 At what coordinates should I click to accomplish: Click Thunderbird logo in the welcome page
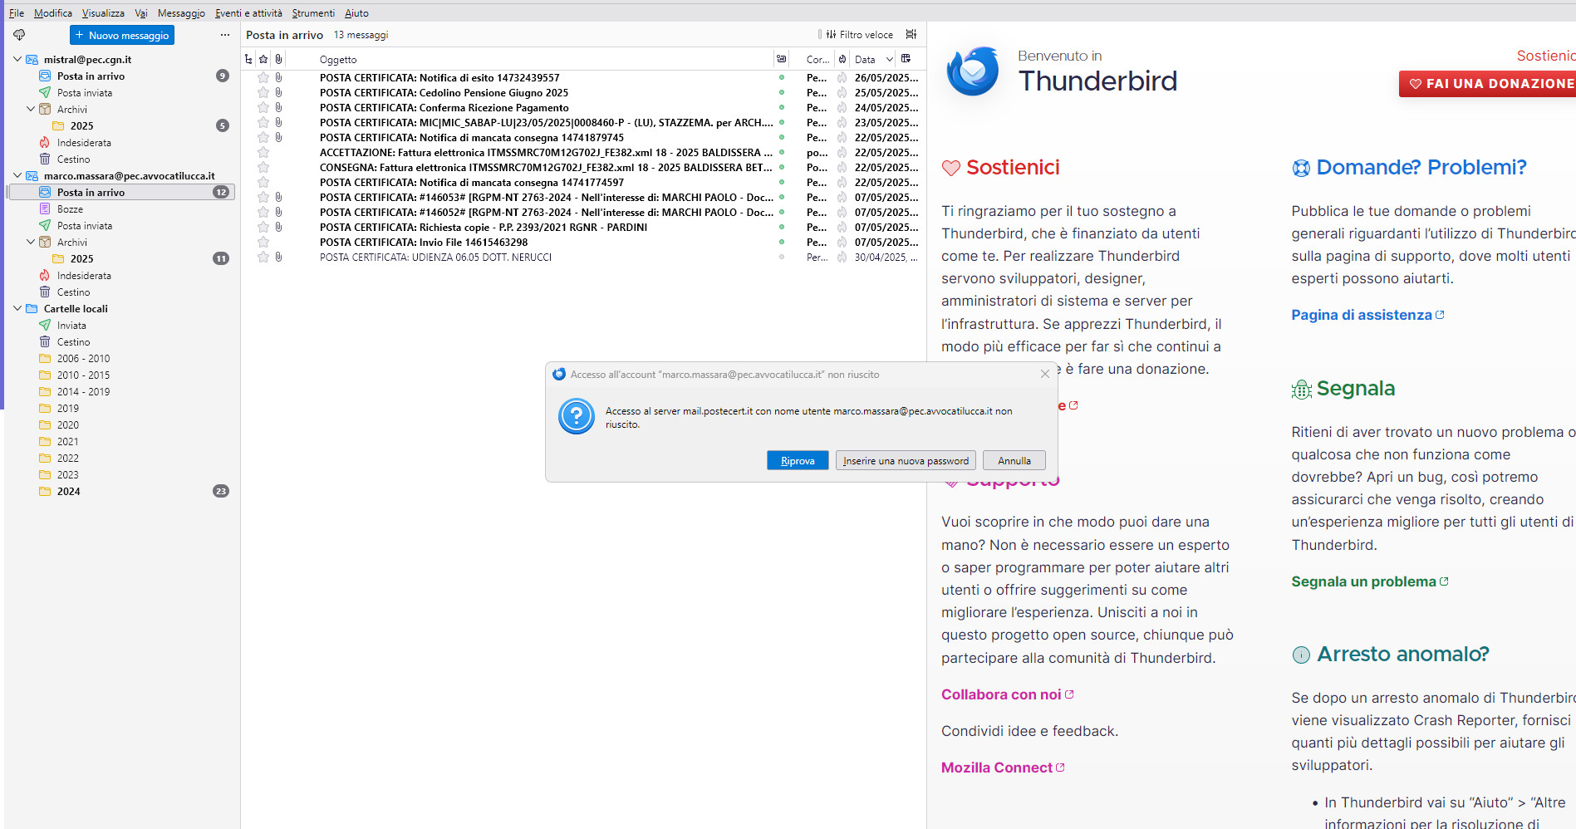click(x=973, y=71)
